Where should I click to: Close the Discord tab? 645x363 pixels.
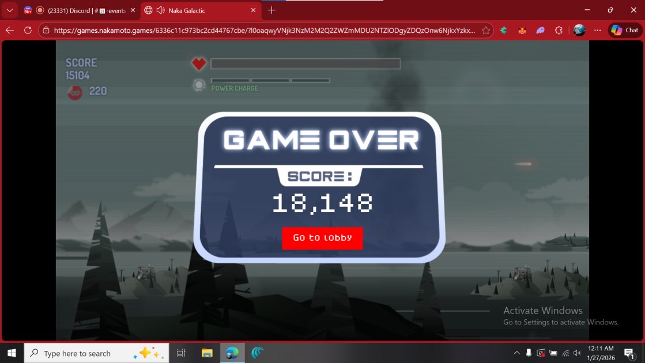click(x=133, y=10)
